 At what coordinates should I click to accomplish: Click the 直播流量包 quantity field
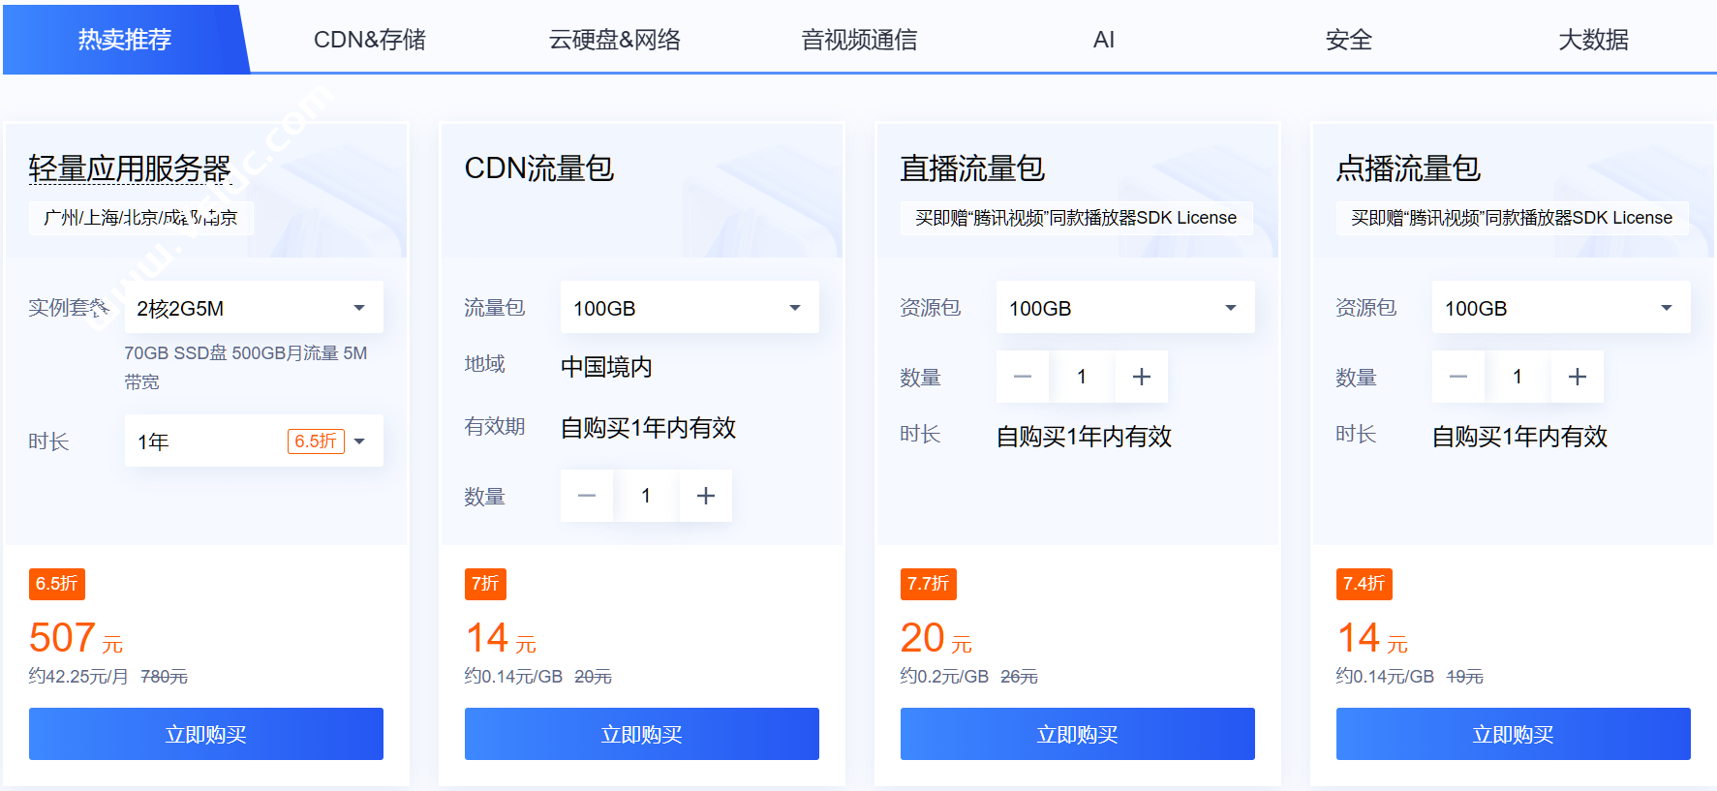pyautogui.click(x=1082, y=377)
